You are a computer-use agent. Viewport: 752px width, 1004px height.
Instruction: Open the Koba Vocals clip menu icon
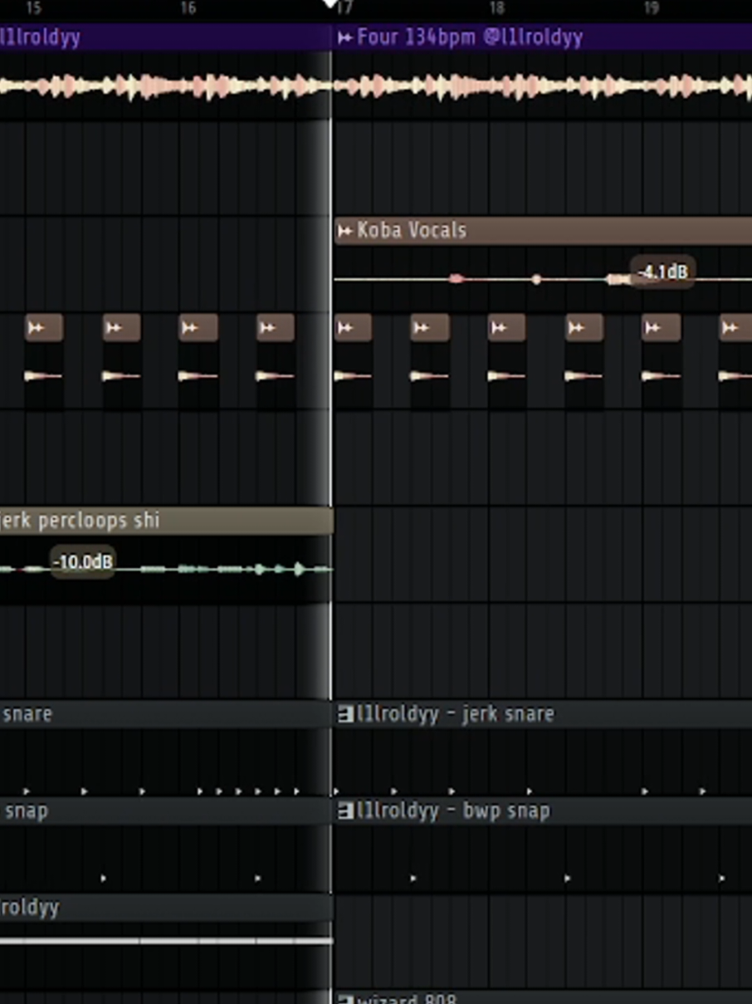pos(345,231)
